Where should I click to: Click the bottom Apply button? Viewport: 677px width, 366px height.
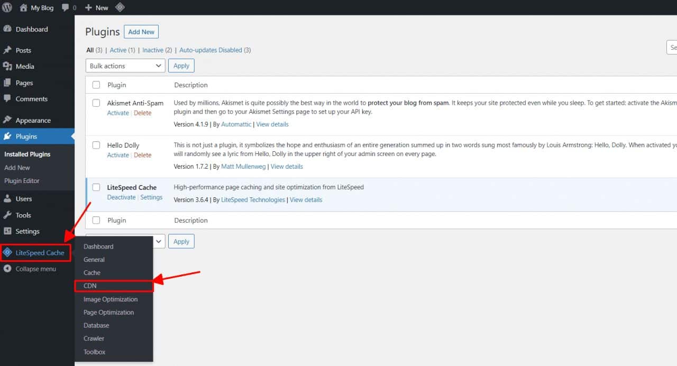[x=181, y=241]
